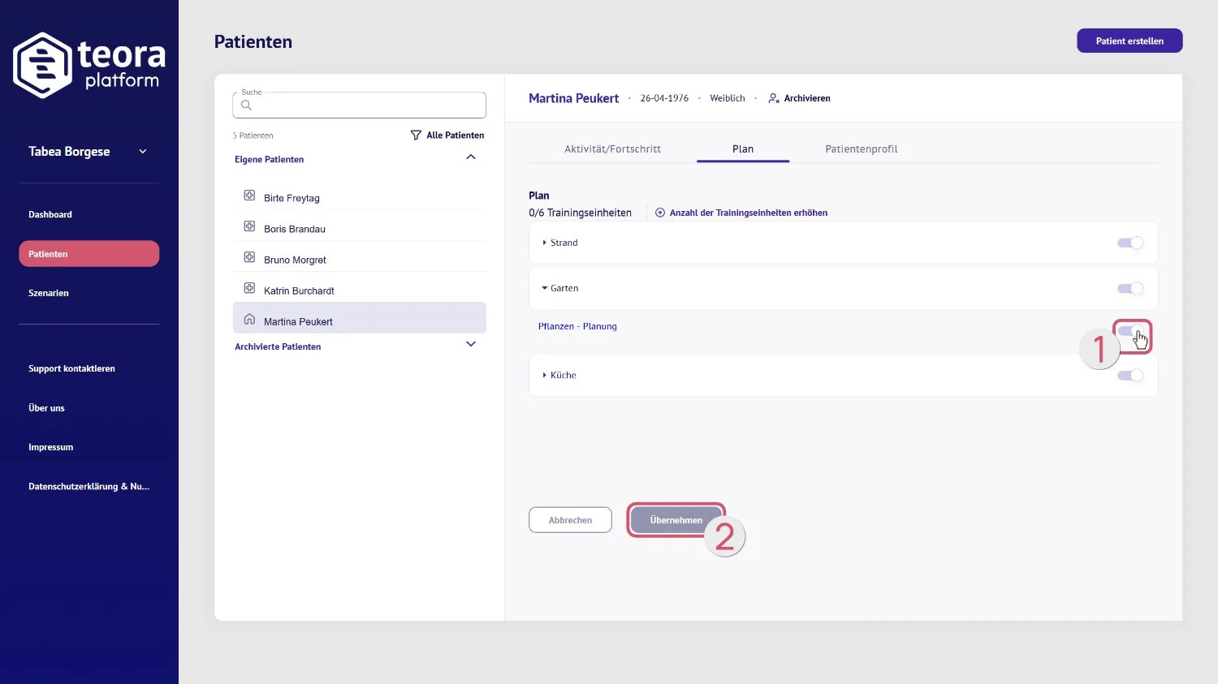This screenshot has height=684, width=1218.
Task: Expand the Küche row arrow
Action: [x=544, y=375]
